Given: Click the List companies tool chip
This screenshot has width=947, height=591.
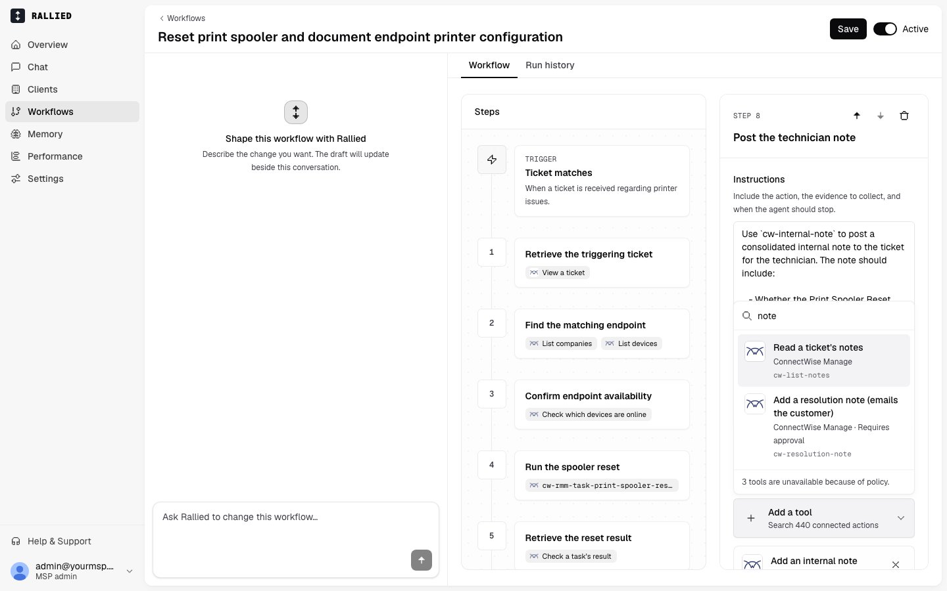Looking at the screenshot, I should (x=561, y=343).
